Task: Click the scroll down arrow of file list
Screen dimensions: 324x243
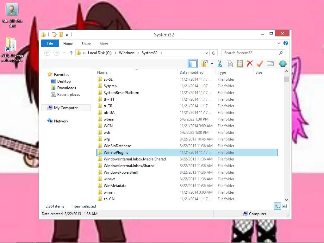Action: (x=286, y=200)
